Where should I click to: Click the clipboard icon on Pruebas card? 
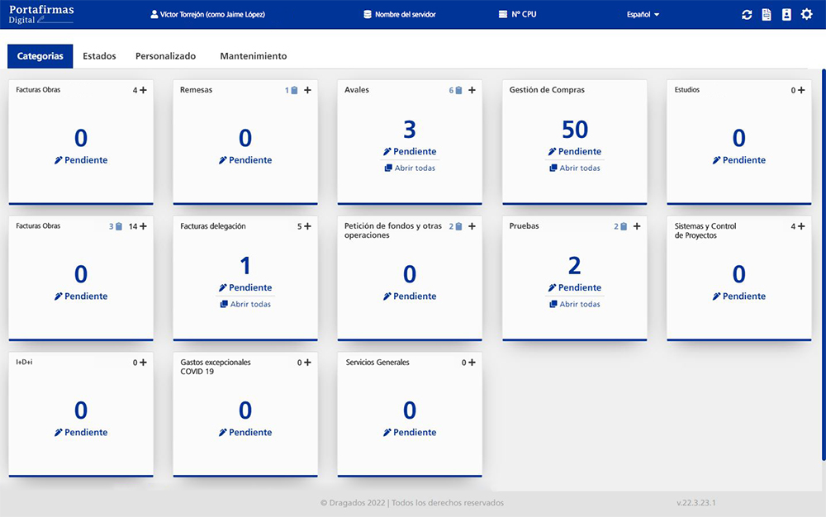tap(624, 226)
